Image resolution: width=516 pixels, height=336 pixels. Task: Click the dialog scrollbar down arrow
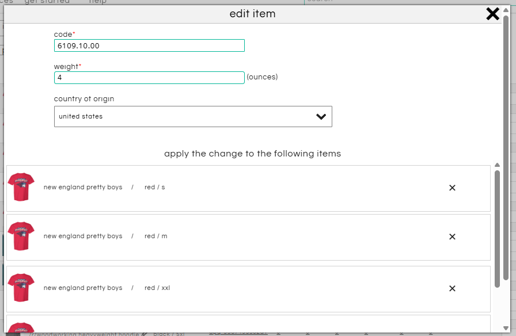pos(506,329)
